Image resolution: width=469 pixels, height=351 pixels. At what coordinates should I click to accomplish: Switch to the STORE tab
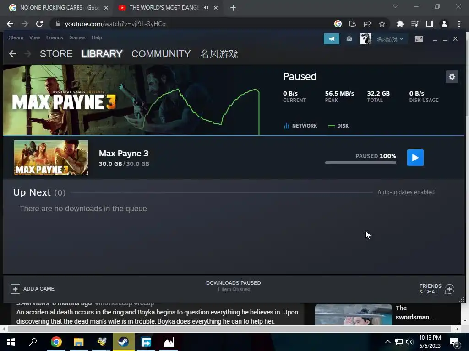56,54
